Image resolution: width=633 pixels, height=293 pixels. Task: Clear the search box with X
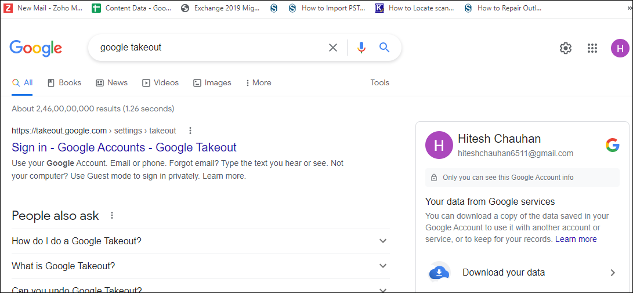pyautogui.click(x=332, y=48)
